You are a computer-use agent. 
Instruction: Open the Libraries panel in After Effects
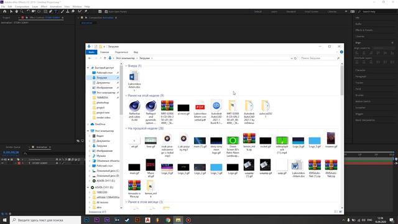click(359, 36)
